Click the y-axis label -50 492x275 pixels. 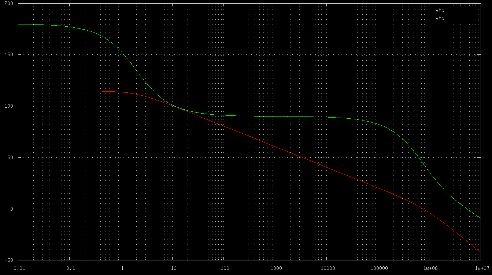[x=8, y=260]
